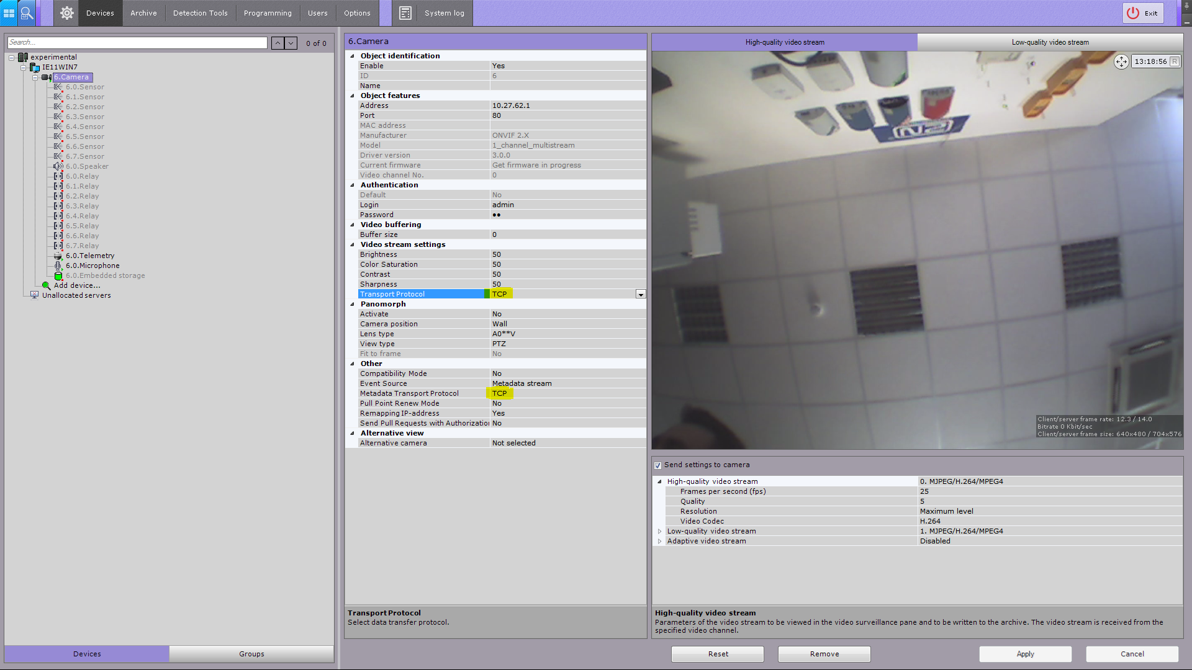
Task: Click the System log document icon
Action: coord(405,13)
